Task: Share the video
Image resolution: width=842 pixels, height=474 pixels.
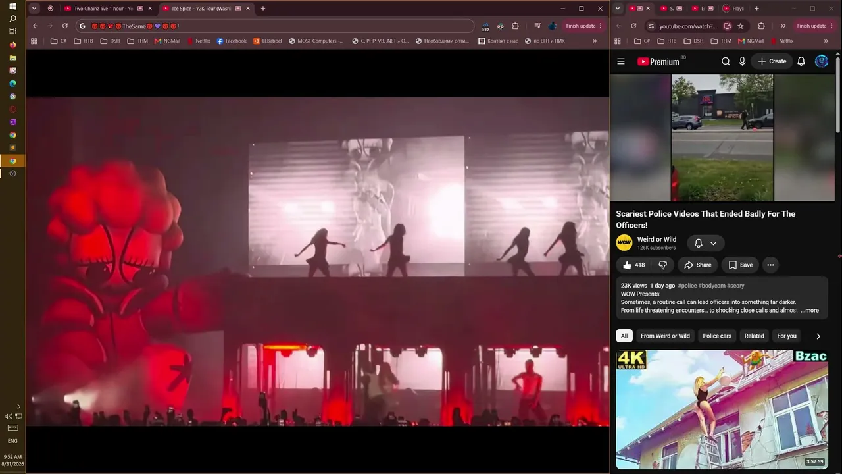Action: tap(697, 265)
